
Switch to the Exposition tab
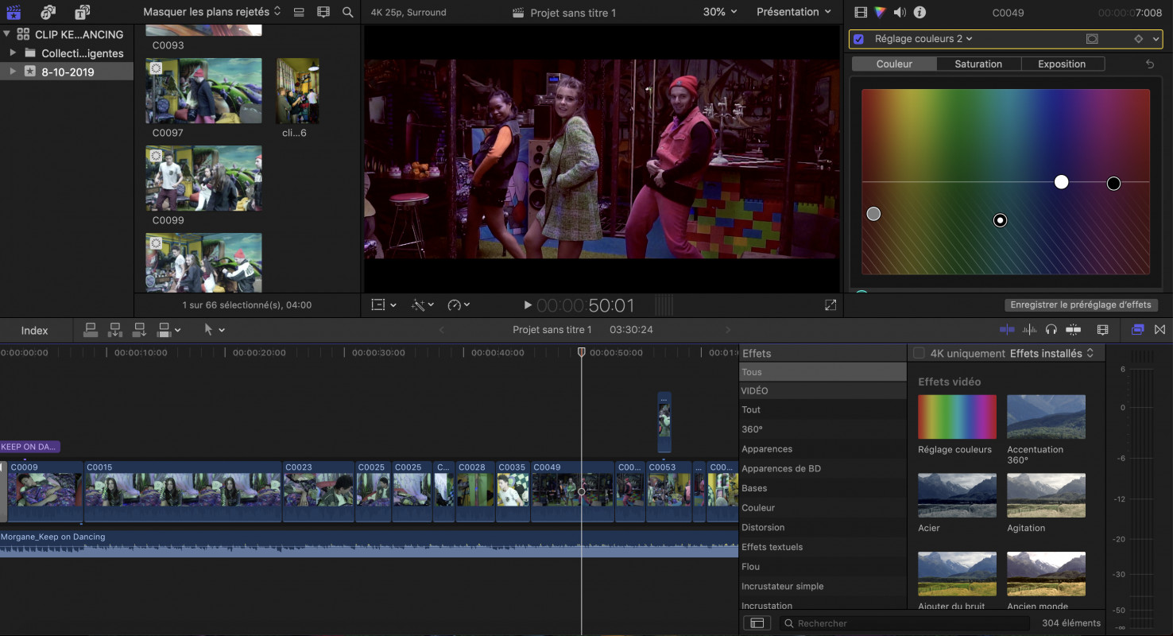[1062, 64]
